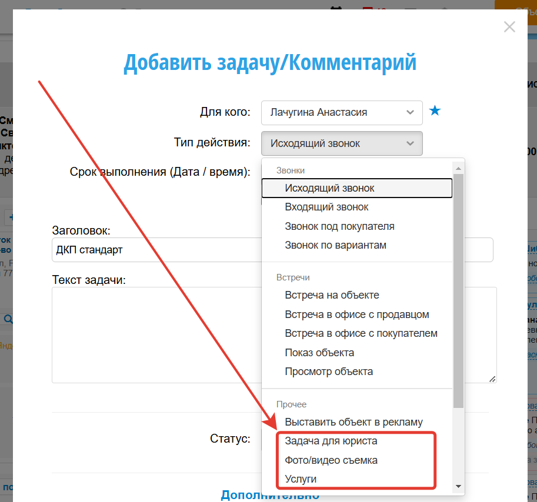
Task: Pick "Встреча в офисе с покупателем"
Action: coord(361,333)
